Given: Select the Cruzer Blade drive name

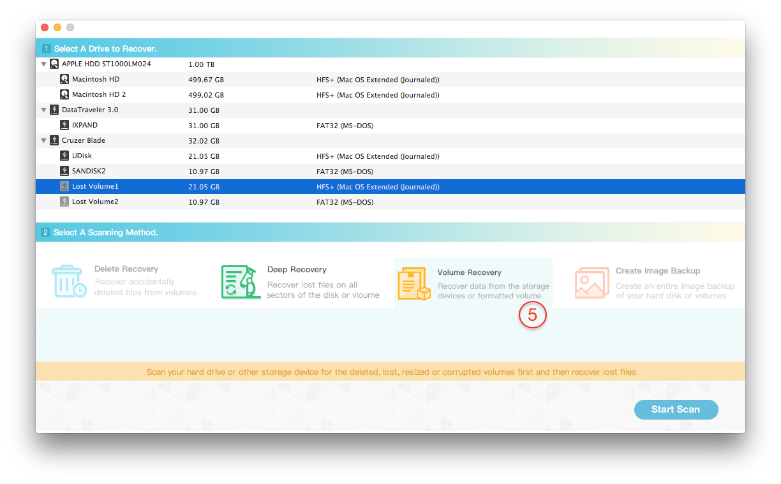Looking at the screenshot, I should tap(83, 140).
